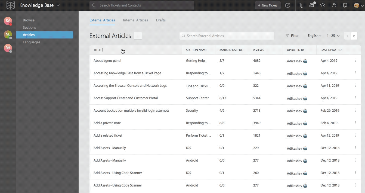Open more options for Browser Console row

pyautogui.click(x=355, y=85)
